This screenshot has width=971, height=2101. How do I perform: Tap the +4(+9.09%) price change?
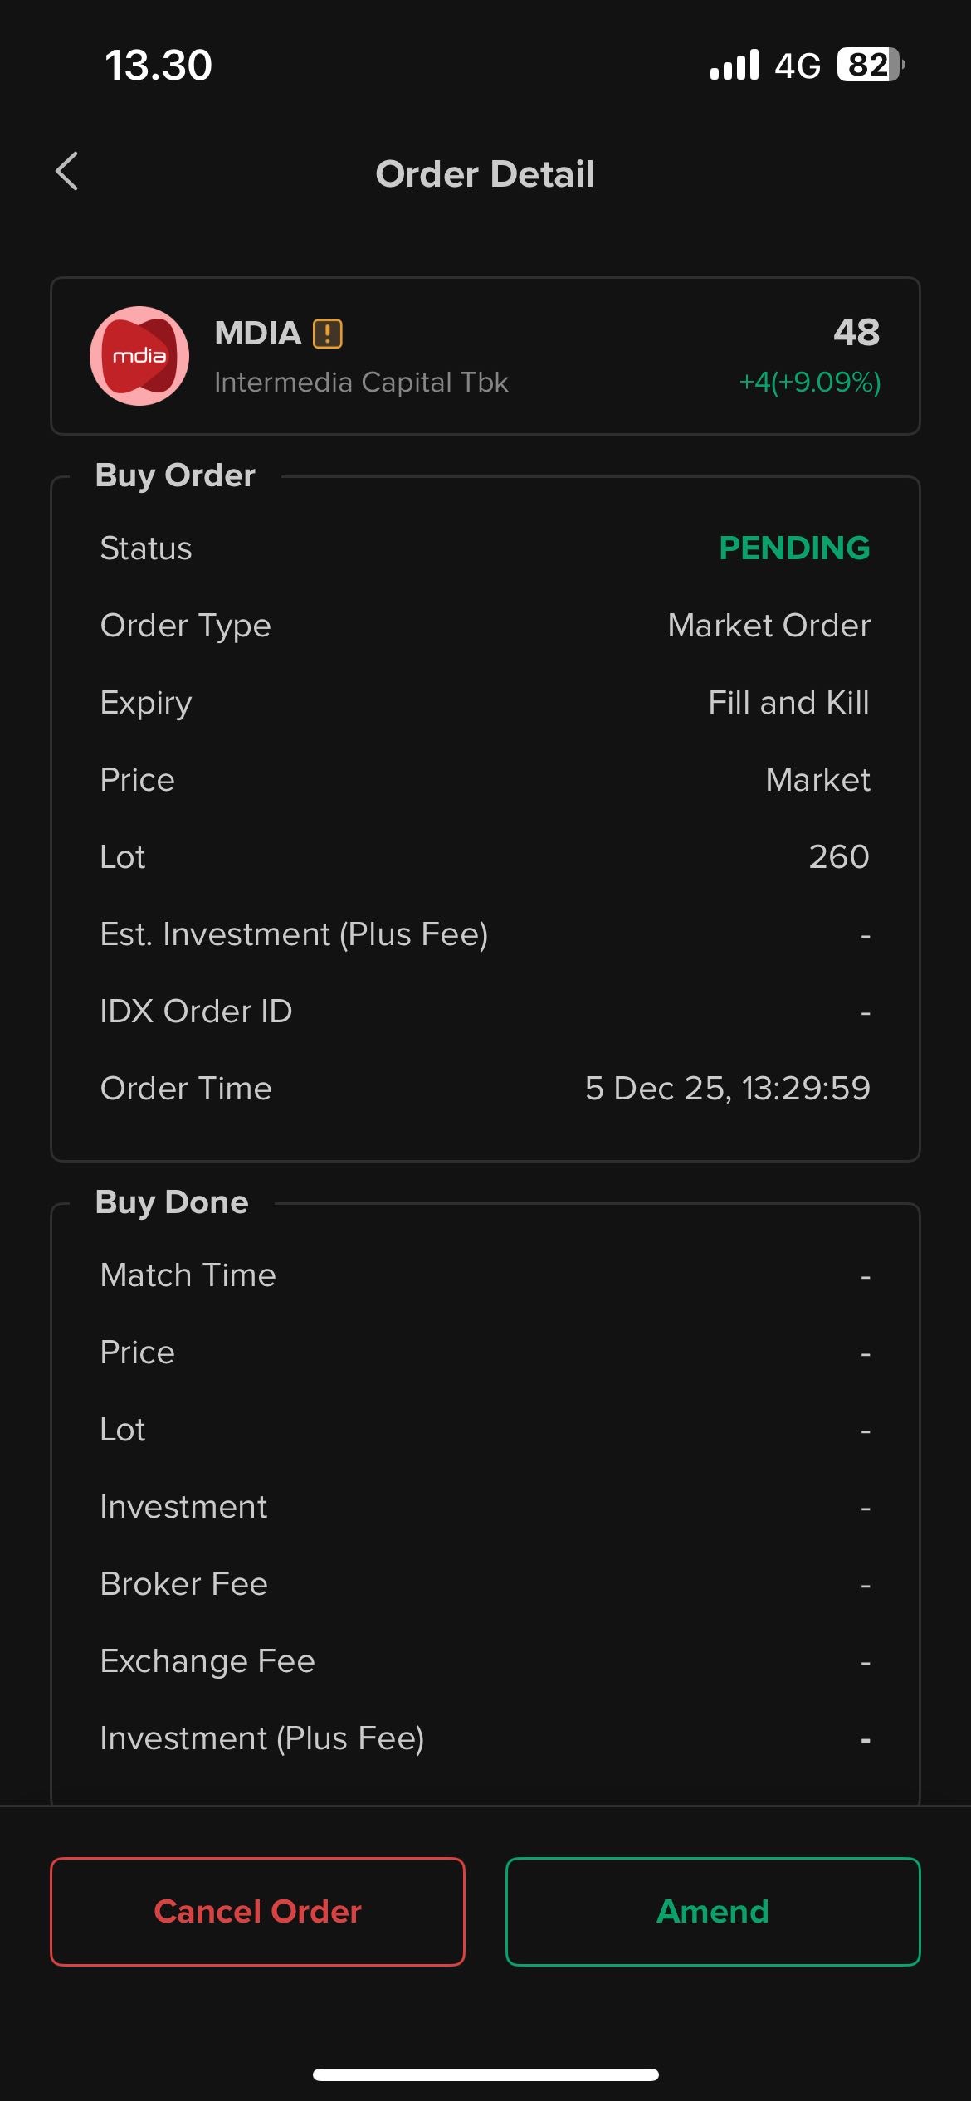[809, 382]
